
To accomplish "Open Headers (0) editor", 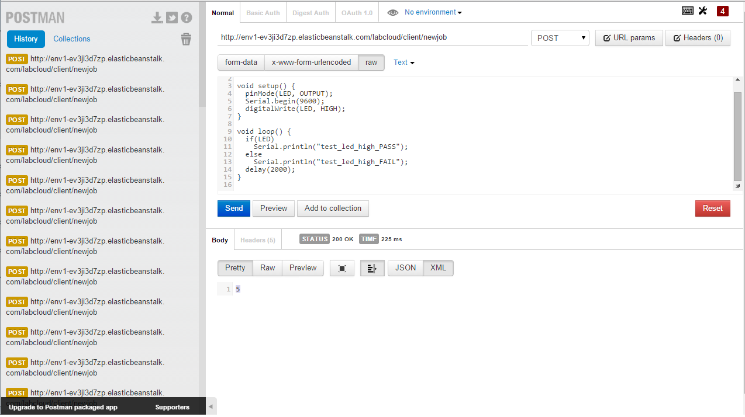I will pyautogui.click(x=698, y=38).
